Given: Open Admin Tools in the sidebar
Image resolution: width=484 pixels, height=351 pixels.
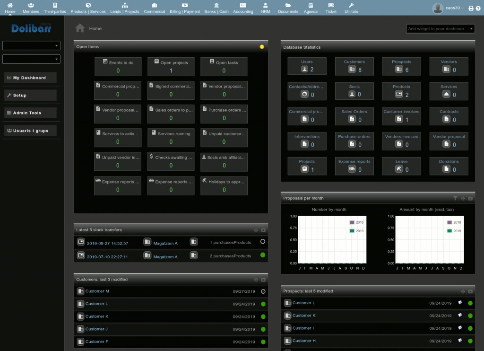Looking at the screenshot, I should coord(30,113).
